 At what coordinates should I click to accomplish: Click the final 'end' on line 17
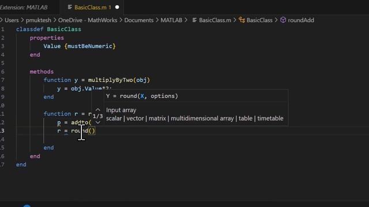pyautogui.click(x=21, y=164)
